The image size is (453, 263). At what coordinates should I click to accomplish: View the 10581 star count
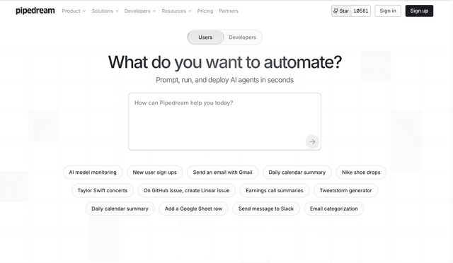[361, 11]
